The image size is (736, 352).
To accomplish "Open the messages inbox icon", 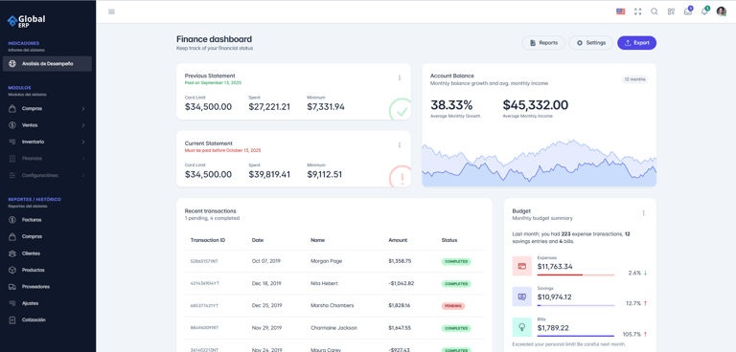I will (x=688, y=11).
